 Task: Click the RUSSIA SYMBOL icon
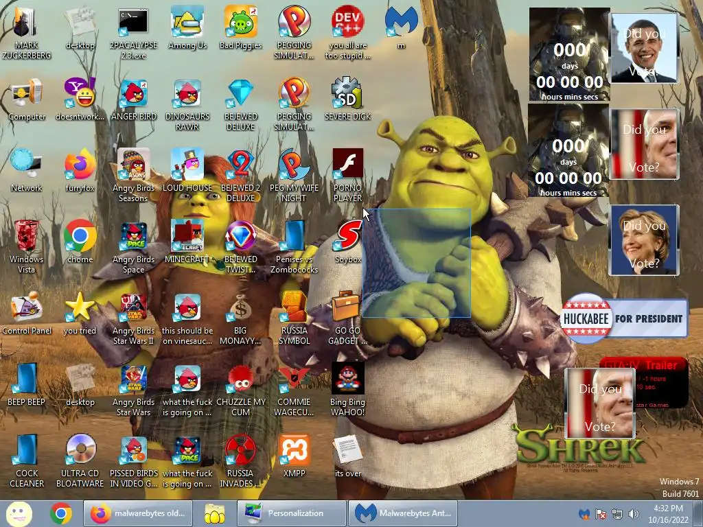coord(294,318)
